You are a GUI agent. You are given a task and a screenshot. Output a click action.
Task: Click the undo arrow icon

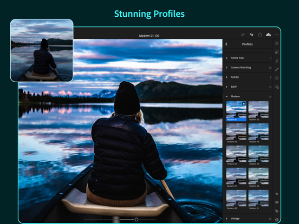pos(251,35)
